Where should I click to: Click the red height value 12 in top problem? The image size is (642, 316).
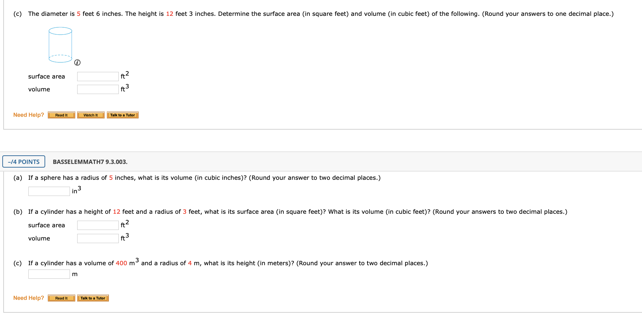(170, 14)
